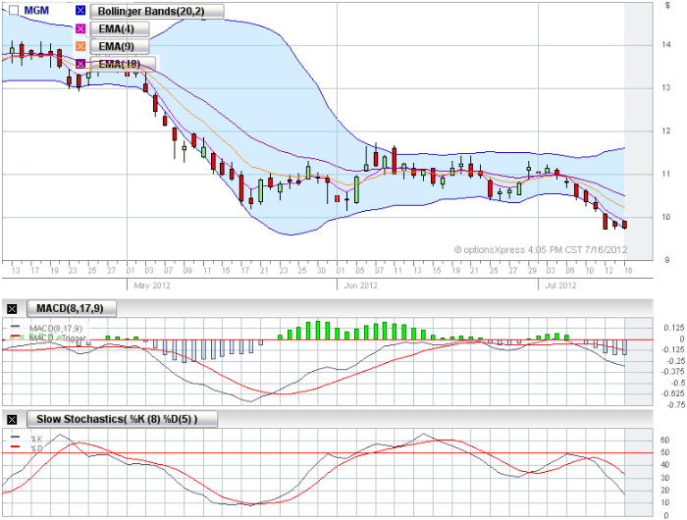The height and width of the screenshot is (520, 687).
Task: Open EMA(18) settings button
Action: click(123, 64)
